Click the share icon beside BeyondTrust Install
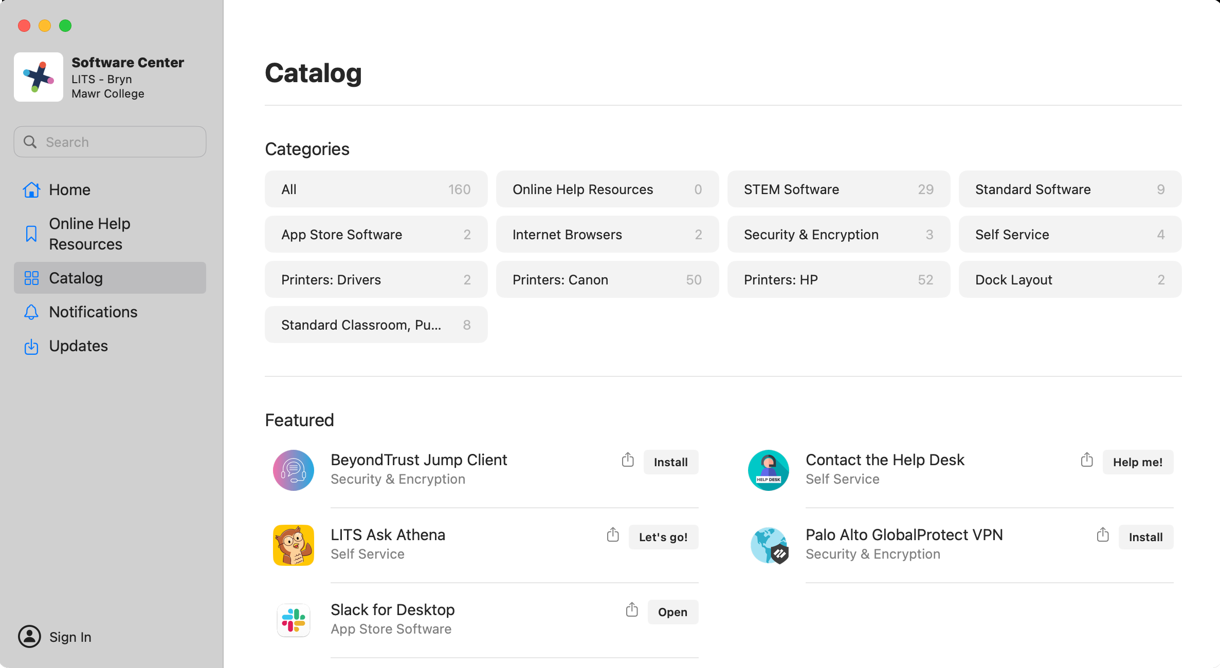Image resolution: width=1220 pixels, height=668 pixels. click(x=627, y=461)
